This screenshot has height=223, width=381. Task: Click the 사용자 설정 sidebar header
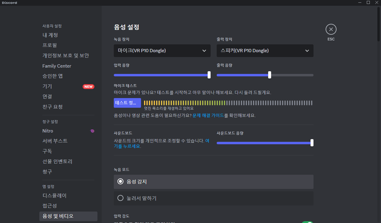(x=52, y=26)
